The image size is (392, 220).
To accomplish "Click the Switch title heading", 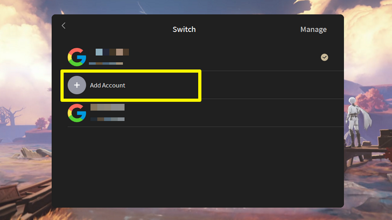I will pos(184,30).
